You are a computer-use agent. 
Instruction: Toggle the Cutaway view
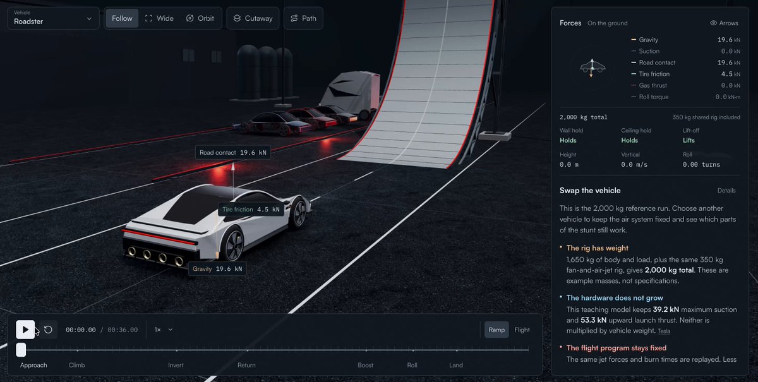tap(253, 18)
